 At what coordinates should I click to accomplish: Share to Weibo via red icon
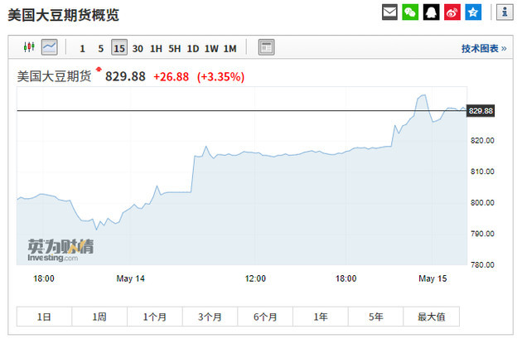pos(452,12)
